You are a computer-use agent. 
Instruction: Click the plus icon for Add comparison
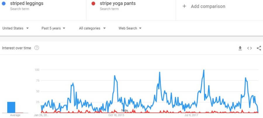[x=184, y=6]
